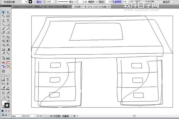Viewport: 179px width, 119px height.
Task: Swap fill and stroke colors
Action: (9, 101)
